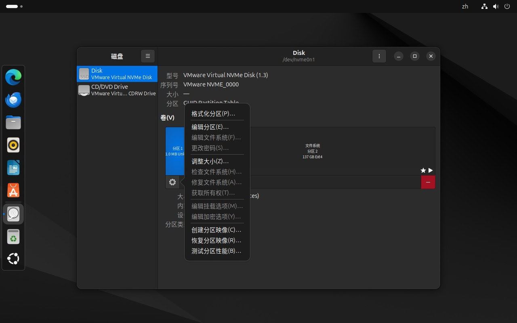Select the 分区 2 Ext4 volume block
The height and width of the screenshot is (323, 517).
pos(312,151)
